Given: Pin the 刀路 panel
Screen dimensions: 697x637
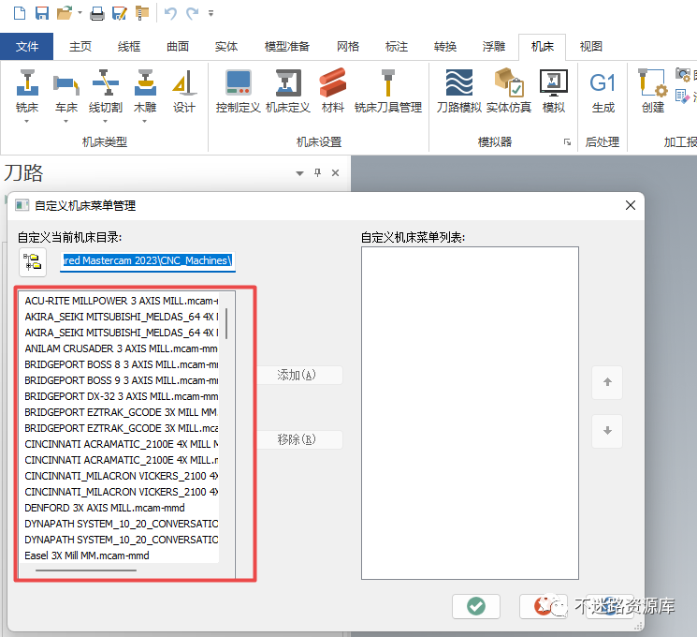Looking at the screenshot, I should pos(317,172).
